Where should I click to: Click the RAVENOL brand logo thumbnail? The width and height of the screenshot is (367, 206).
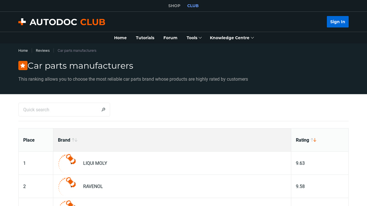pyautogui.click(x=67, y=186)
